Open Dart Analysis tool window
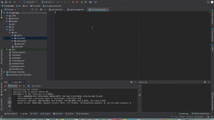Image resolution: width=214 pixels, height=120 pixels. [11, 114]
